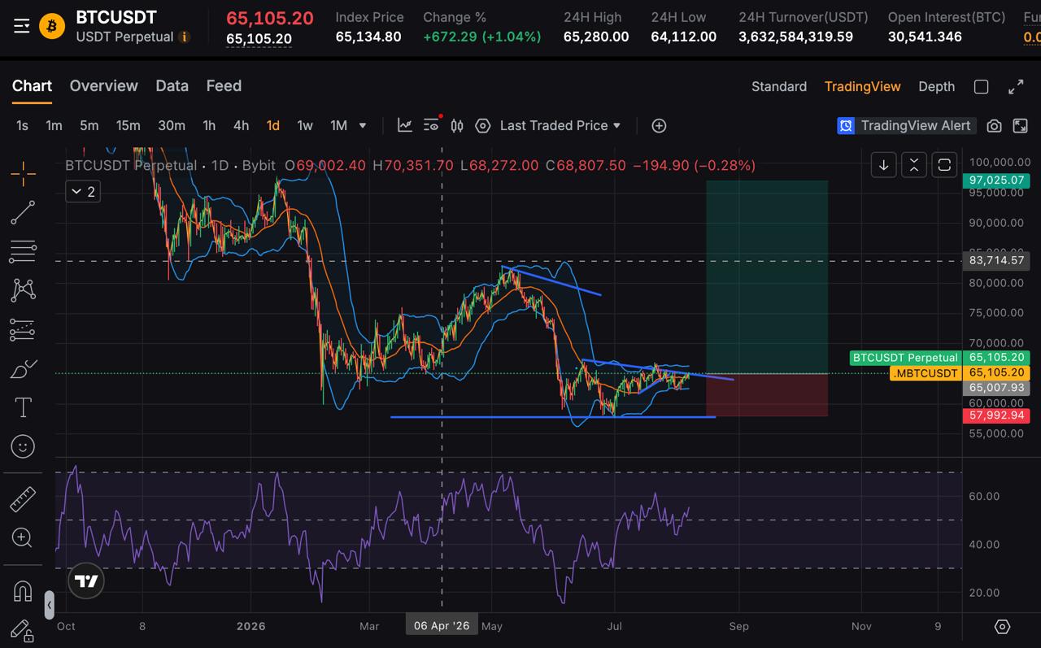Click the 97,025.07 take-profit price label
The image size is (1041, 648).
[997, 180]
